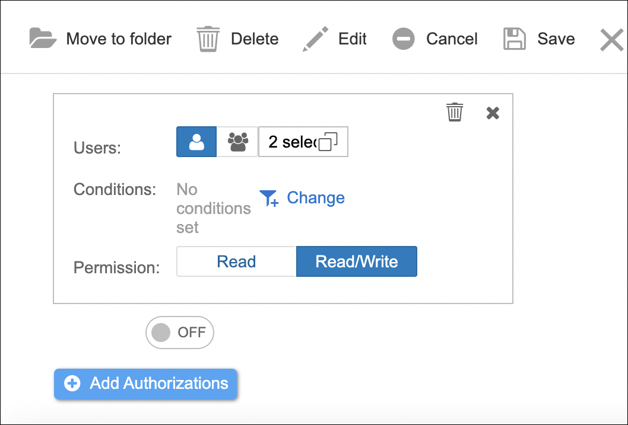Click the toolbar Delete trash icon
This screenshot has height=425, width=628.
coord(208,39)
